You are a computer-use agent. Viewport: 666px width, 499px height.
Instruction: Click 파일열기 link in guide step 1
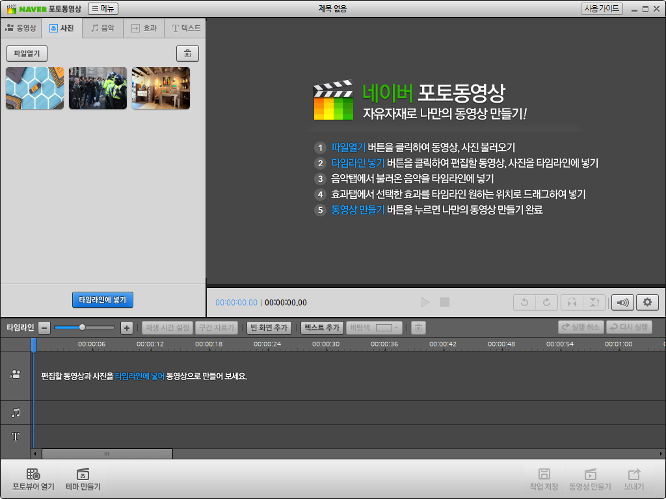coord(349,147)
